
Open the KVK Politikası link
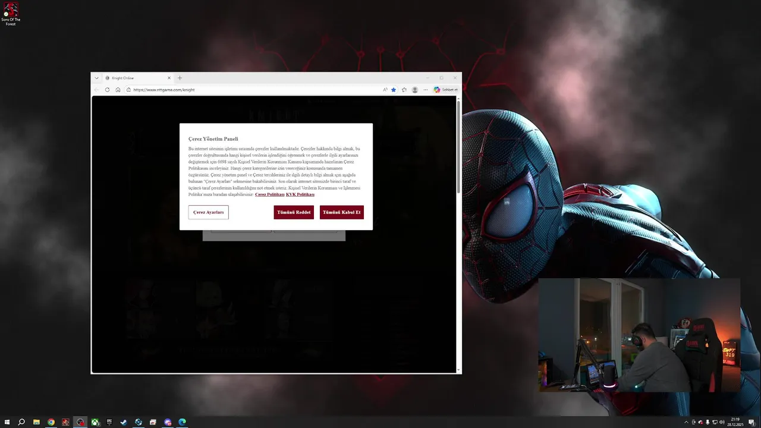(300, 194)
